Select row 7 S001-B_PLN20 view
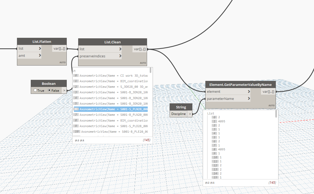Image resolution: width=314 pixels, height=194 pixels. click(110, 115)
